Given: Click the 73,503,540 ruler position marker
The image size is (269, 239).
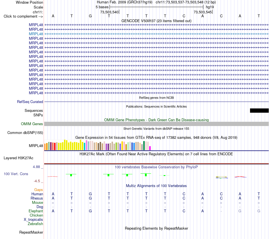Looking at the screenshot, I should click(x=109, y=12).
